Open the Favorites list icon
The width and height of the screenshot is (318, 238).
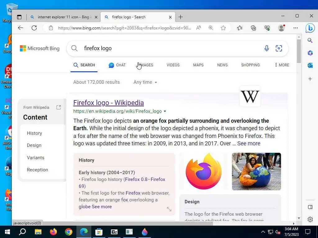[x=240, y=28]
